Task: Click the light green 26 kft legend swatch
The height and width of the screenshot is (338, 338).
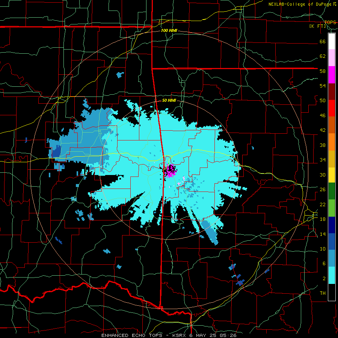Action: tap(332, 208)
